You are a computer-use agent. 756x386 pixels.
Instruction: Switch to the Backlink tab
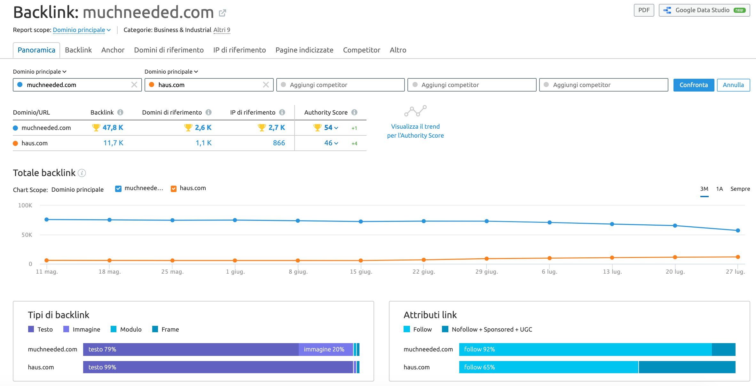78,50
